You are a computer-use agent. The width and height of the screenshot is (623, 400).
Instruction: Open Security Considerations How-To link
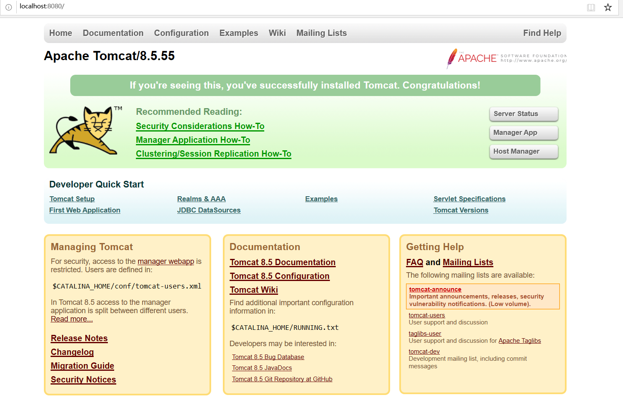pos(200,126)
